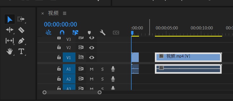The height and width of the screenshot is (101, 233).
Task: Toggle V1 track lock
Action: pyautogui.click(x=59, y=57)
